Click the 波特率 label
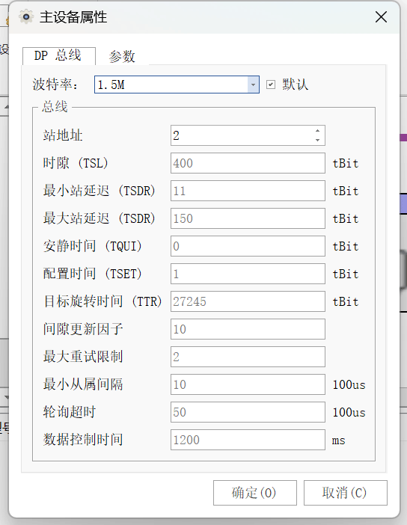407x525 pixels. coord(55,85)
